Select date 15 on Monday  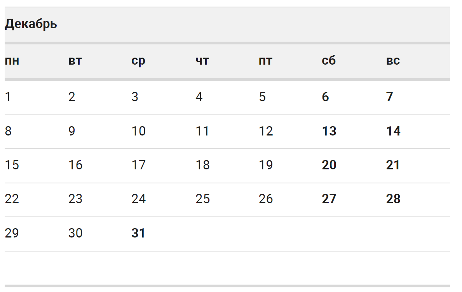(12, 165)
